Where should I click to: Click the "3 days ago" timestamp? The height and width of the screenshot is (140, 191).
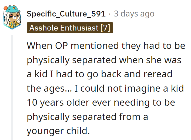pos(134,14)
